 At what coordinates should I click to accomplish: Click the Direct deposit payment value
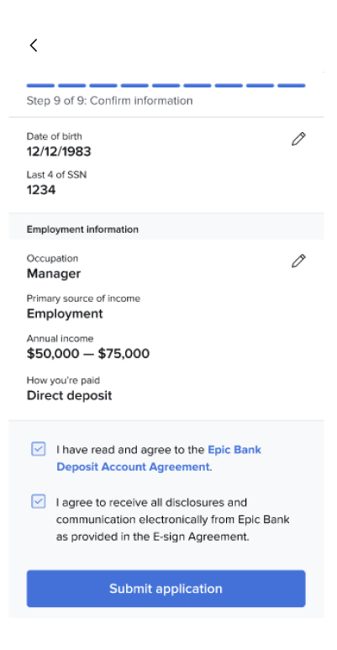69,395
